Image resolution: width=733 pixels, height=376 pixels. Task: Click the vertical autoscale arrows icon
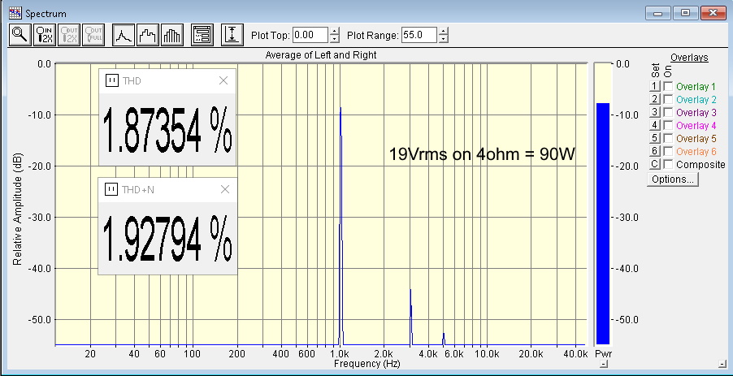point(232,35)
